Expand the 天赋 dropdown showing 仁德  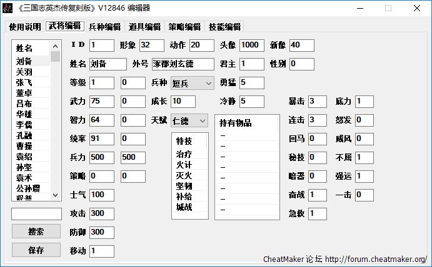pyautogui.click(x=189, y=120)
